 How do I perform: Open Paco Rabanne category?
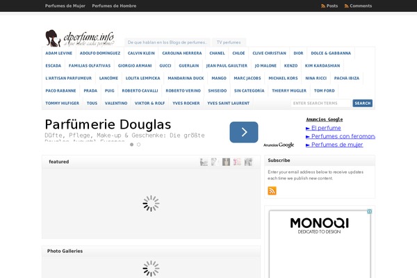[60, 91]
